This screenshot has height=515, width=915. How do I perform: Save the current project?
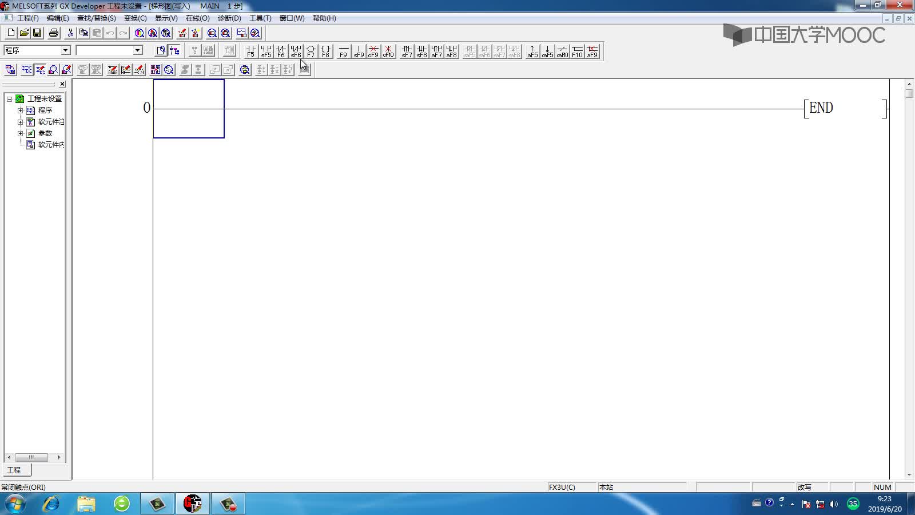(37, 33)
